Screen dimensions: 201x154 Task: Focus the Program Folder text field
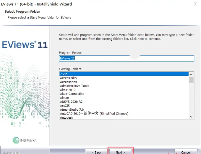pyautogui.click(x=127, y=58)
